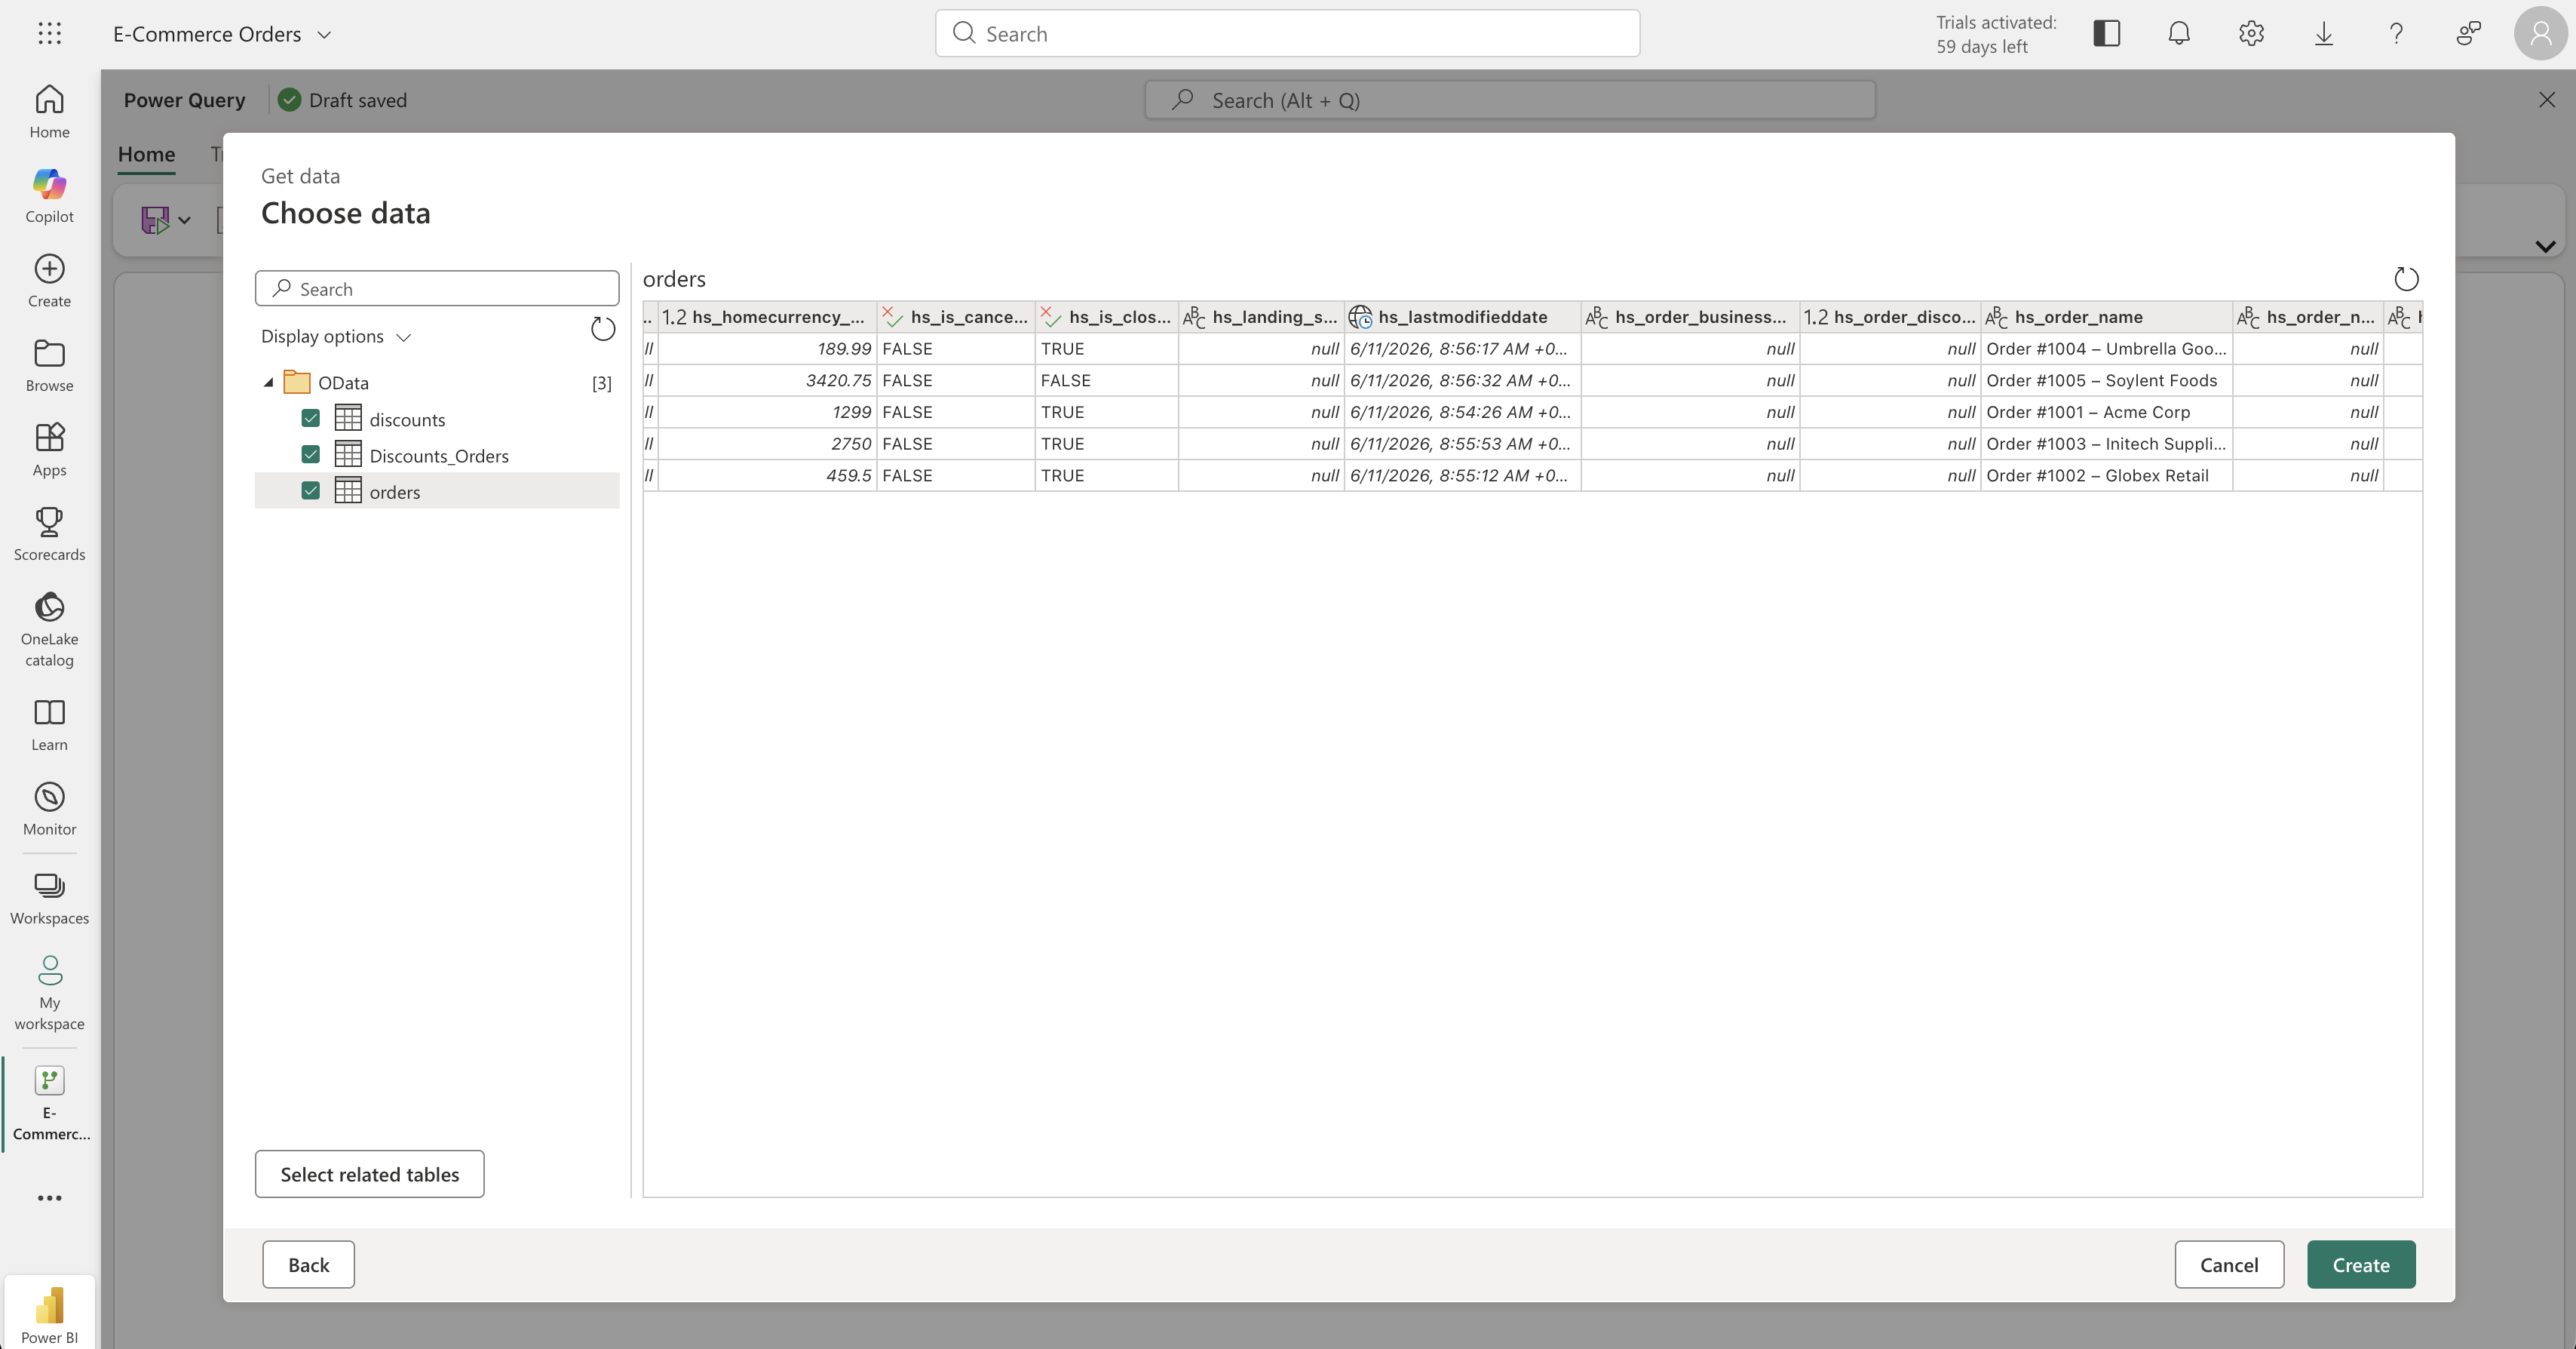The width and height of the screenshot is (2576, 1349).
Task: Go to Home in the left sidebar
Action: [49, 111]
